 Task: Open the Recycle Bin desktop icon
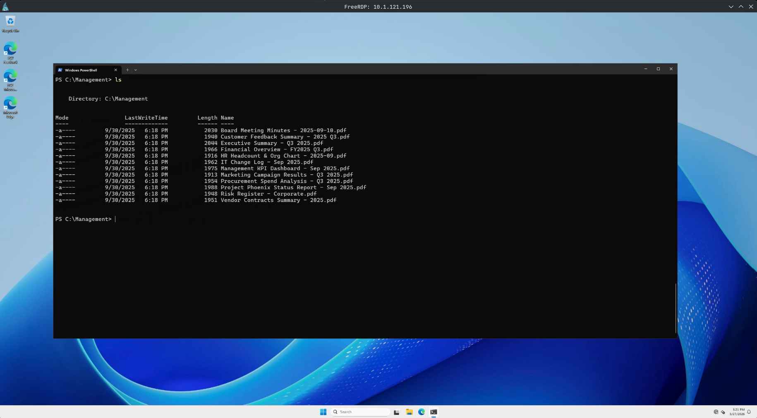tap(10, 24)
